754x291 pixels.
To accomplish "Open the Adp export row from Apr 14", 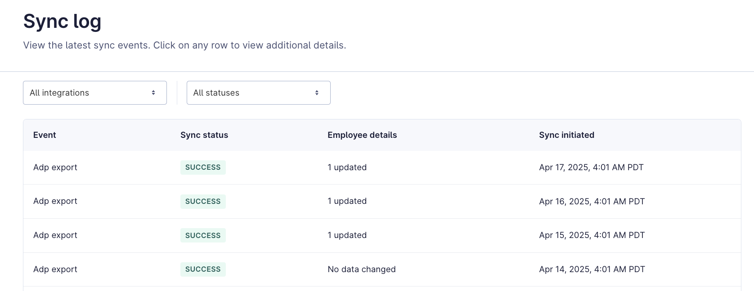I will pos(382,269).
